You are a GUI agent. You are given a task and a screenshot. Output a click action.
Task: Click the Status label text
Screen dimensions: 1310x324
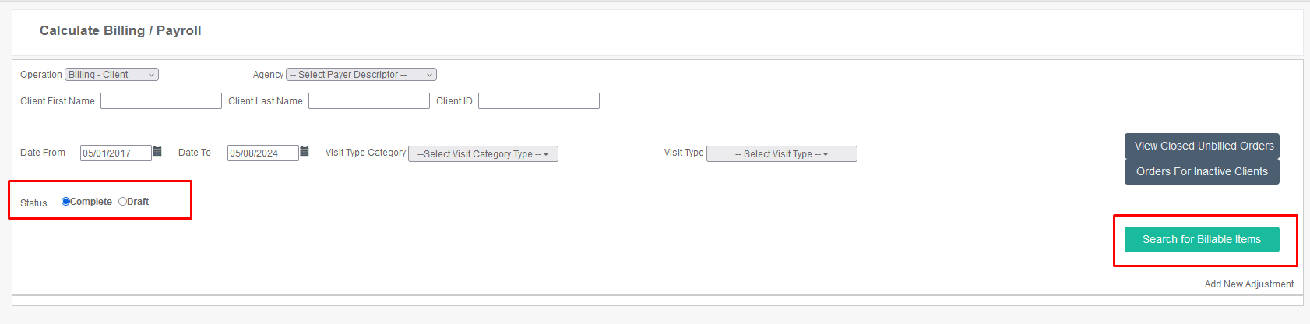tap(33, 203)
